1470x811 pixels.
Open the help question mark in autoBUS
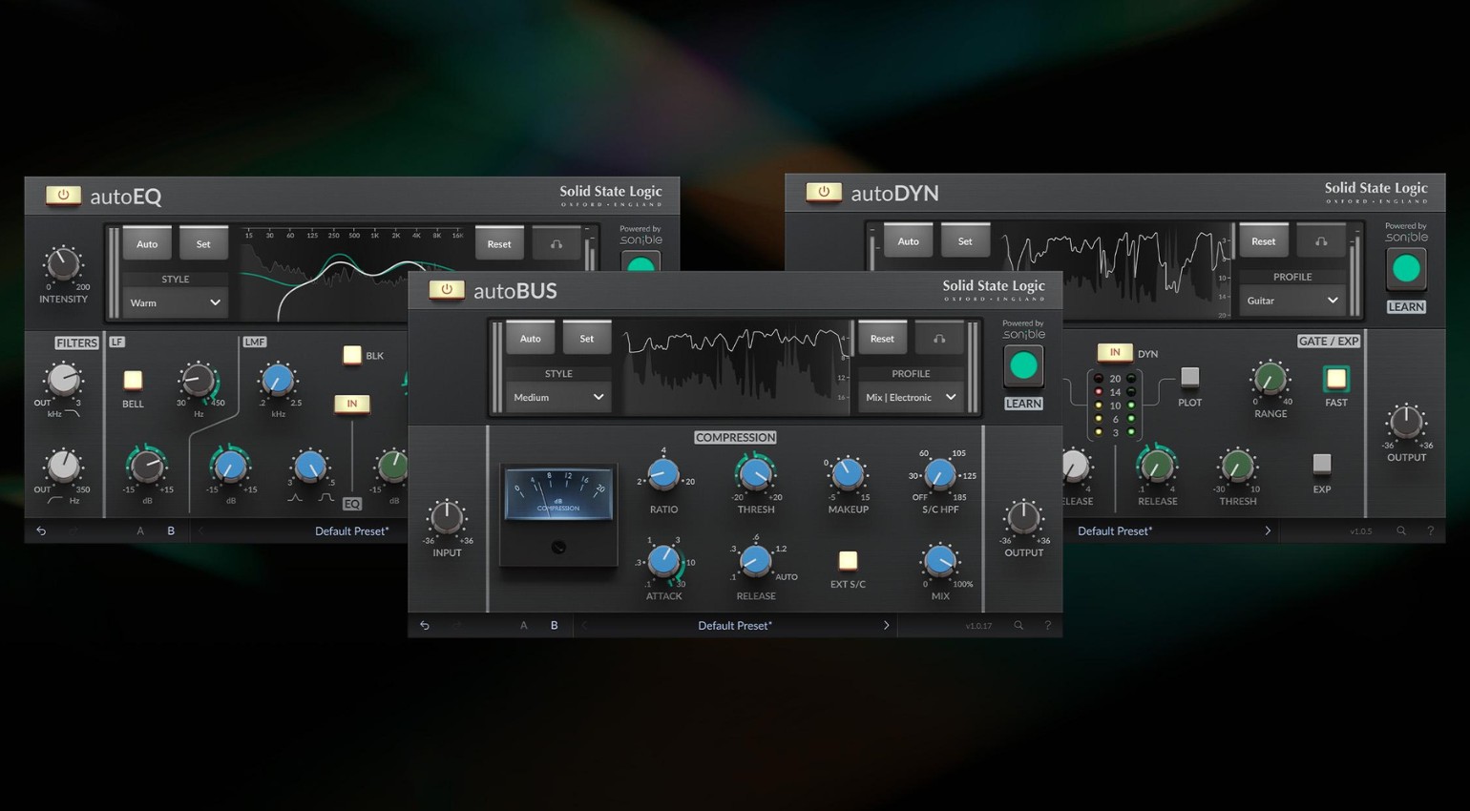[x=1046, y=625]
